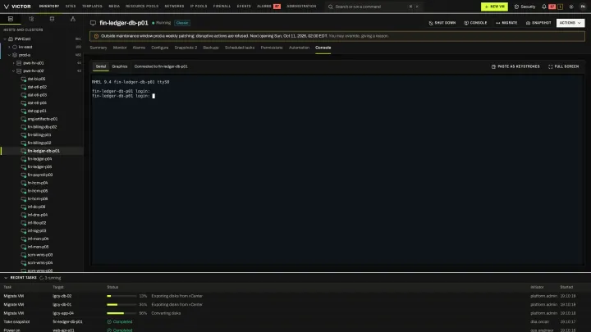Click dat-bi-p05 VM icon in tree
Image resolution: width=591 pixels, height=332 pixels.
coord(23,79)
